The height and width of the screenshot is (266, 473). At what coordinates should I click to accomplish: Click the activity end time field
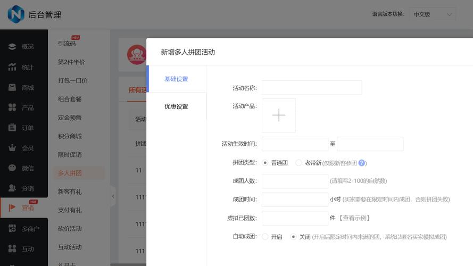pyautogui.click(x=370, y=144)
